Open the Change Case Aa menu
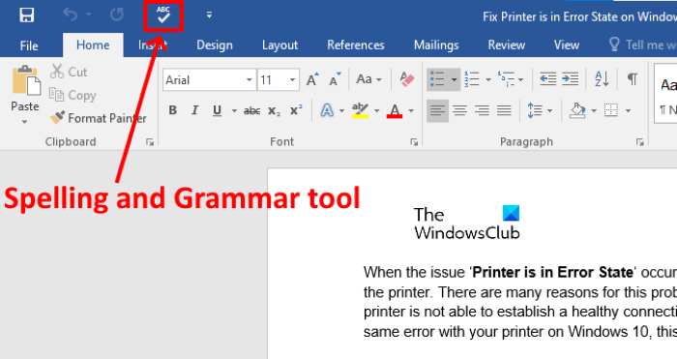 pos(368,79)
